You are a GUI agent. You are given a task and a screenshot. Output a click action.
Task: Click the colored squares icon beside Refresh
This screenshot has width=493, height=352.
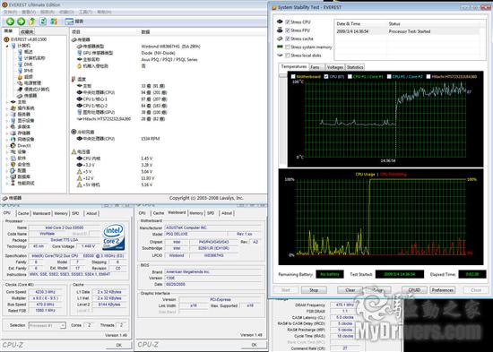[54, 21]
